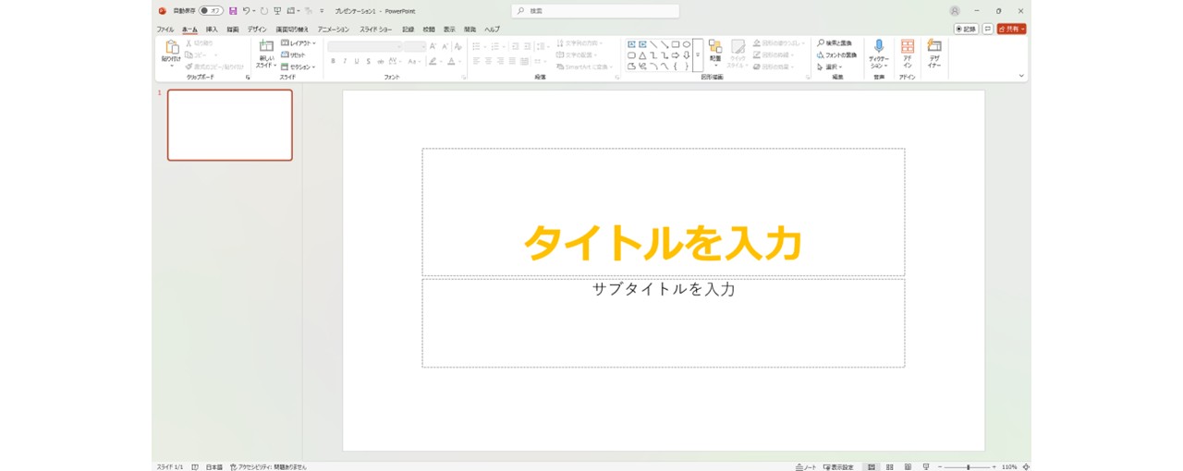Click the text highlight color pen button

click(x=432, y=61)
